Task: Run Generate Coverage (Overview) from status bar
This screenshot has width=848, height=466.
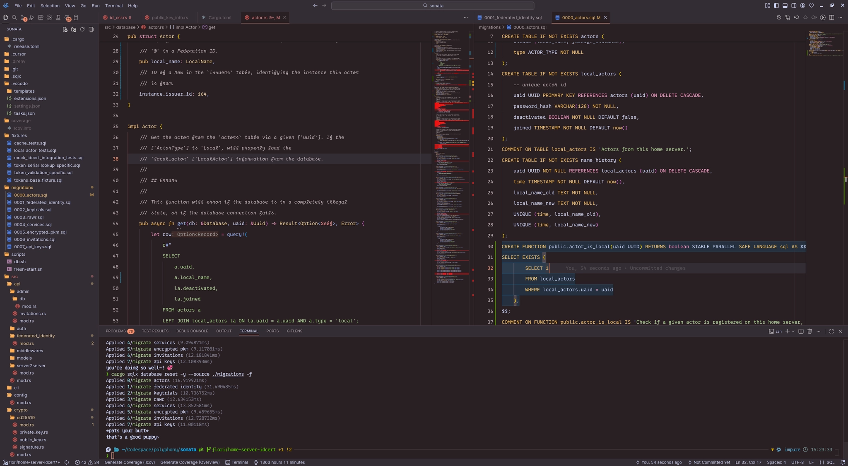Action: (190, 462)
